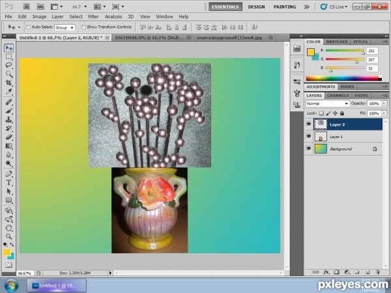Open Untitled-1 Photoshop taskbar button
The width and height of the screenshot is (391, 293).
point(57,286)
